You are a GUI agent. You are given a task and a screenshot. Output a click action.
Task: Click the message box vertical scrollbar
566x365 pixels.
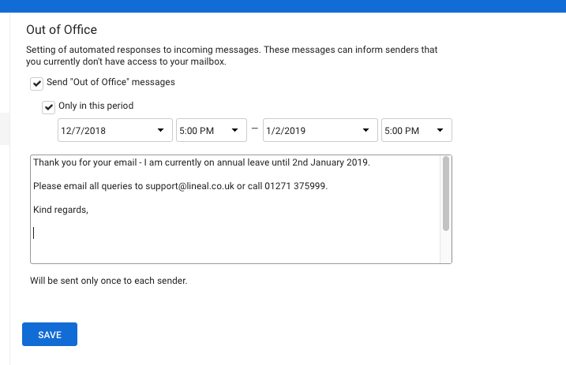[x=446, y=194]
